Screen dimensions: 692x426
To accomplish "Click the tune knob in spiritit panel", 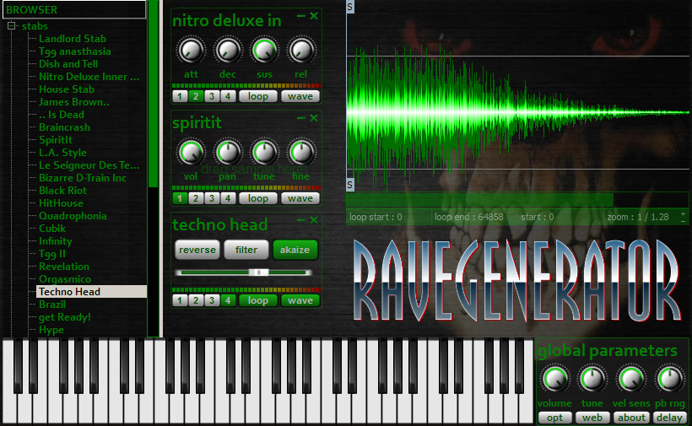I will click(264, 152).
